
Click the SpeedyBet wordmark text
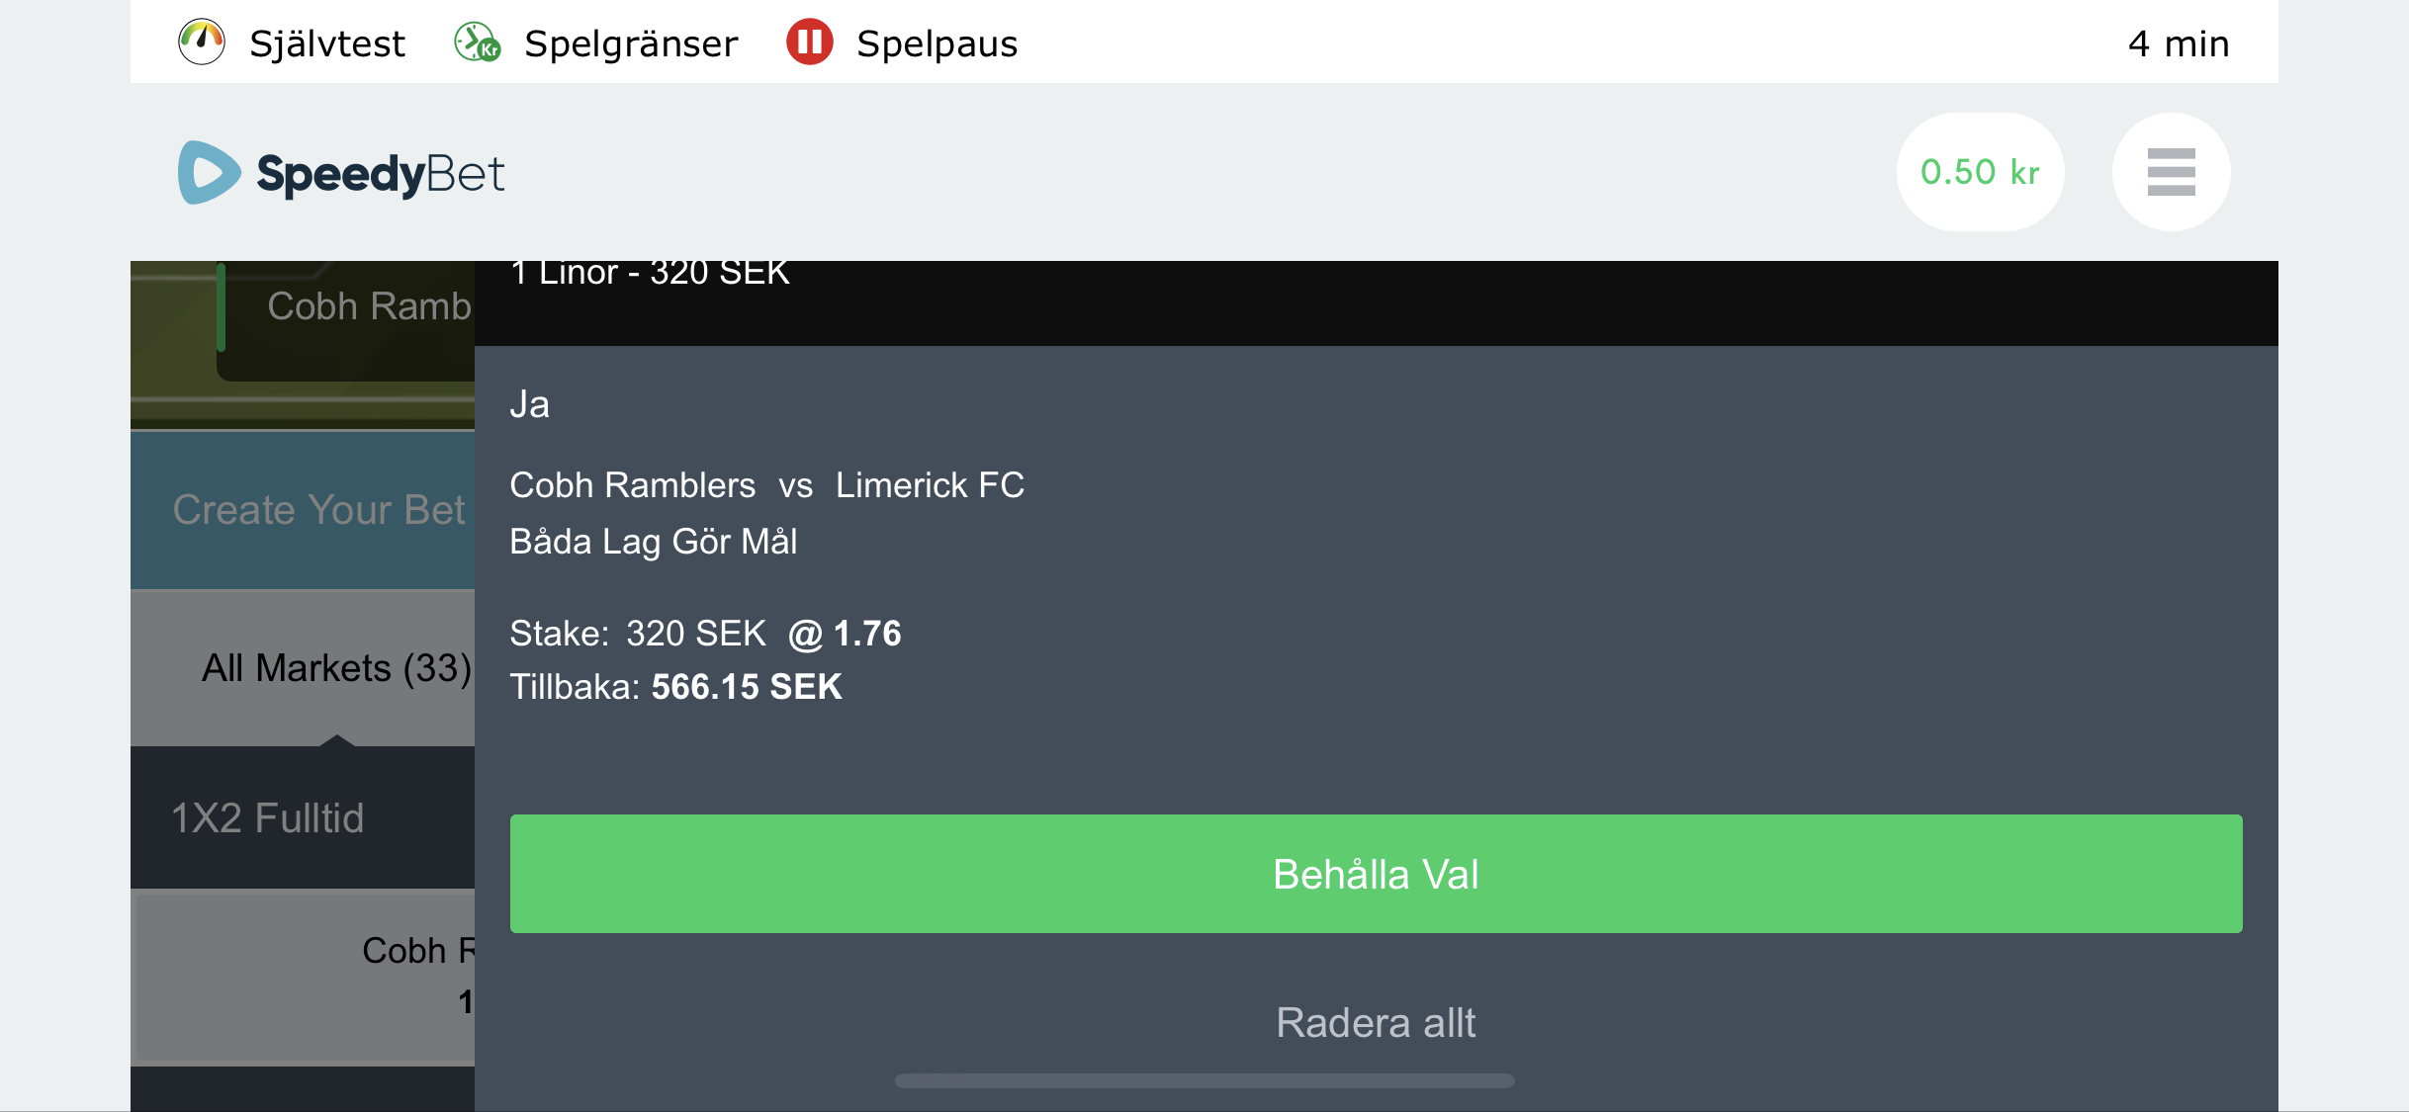tap(380, 173)
